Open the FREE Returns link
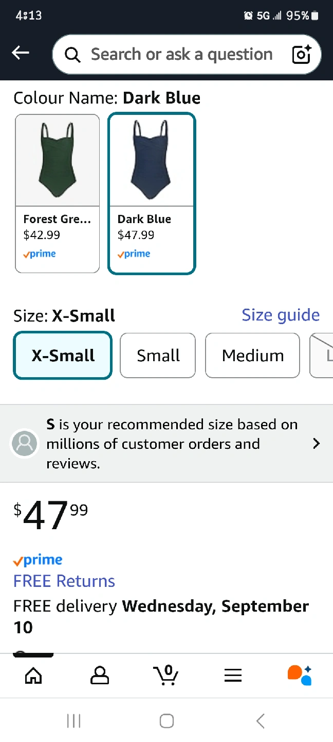 pos(64,581)
